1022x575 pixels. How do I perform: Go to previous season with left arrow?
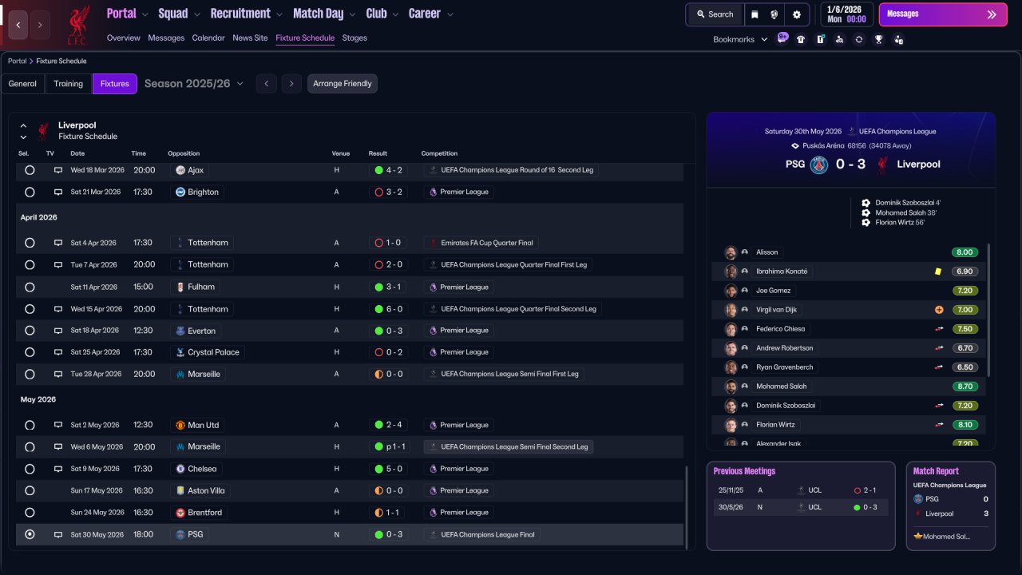267,84
